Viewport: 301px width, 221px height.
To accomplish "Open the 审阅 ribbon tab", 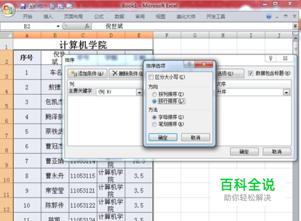I will 140,17.
